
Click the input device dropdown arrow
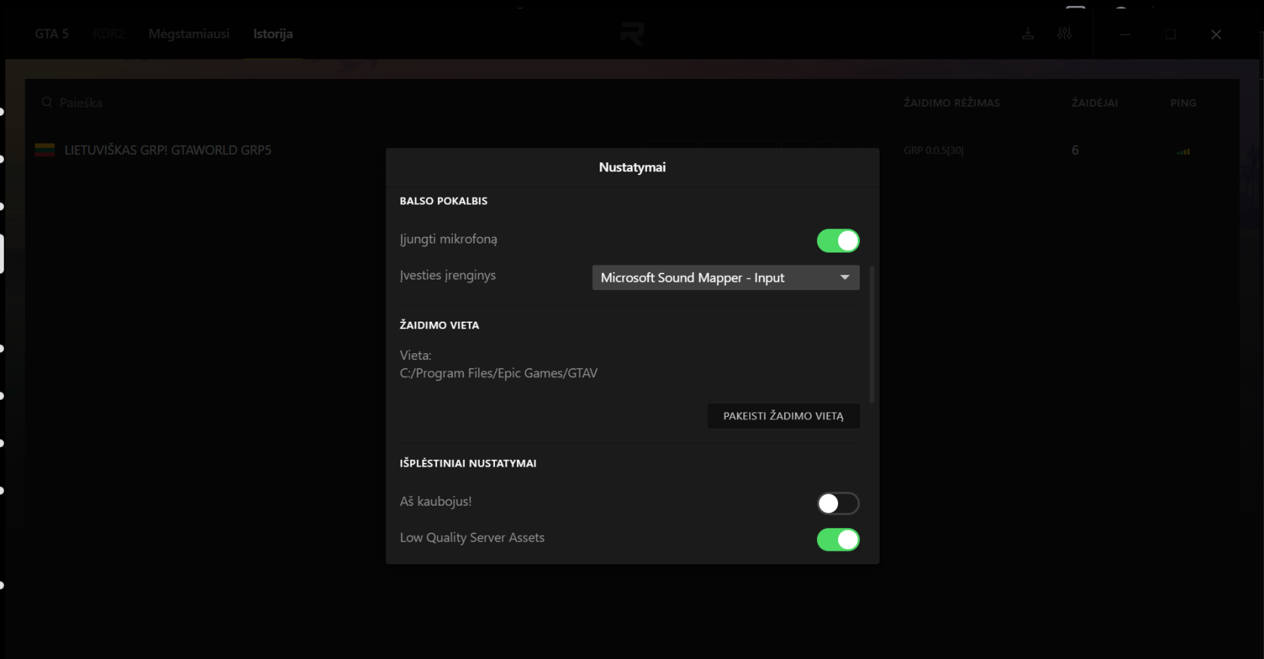point(845,277)
